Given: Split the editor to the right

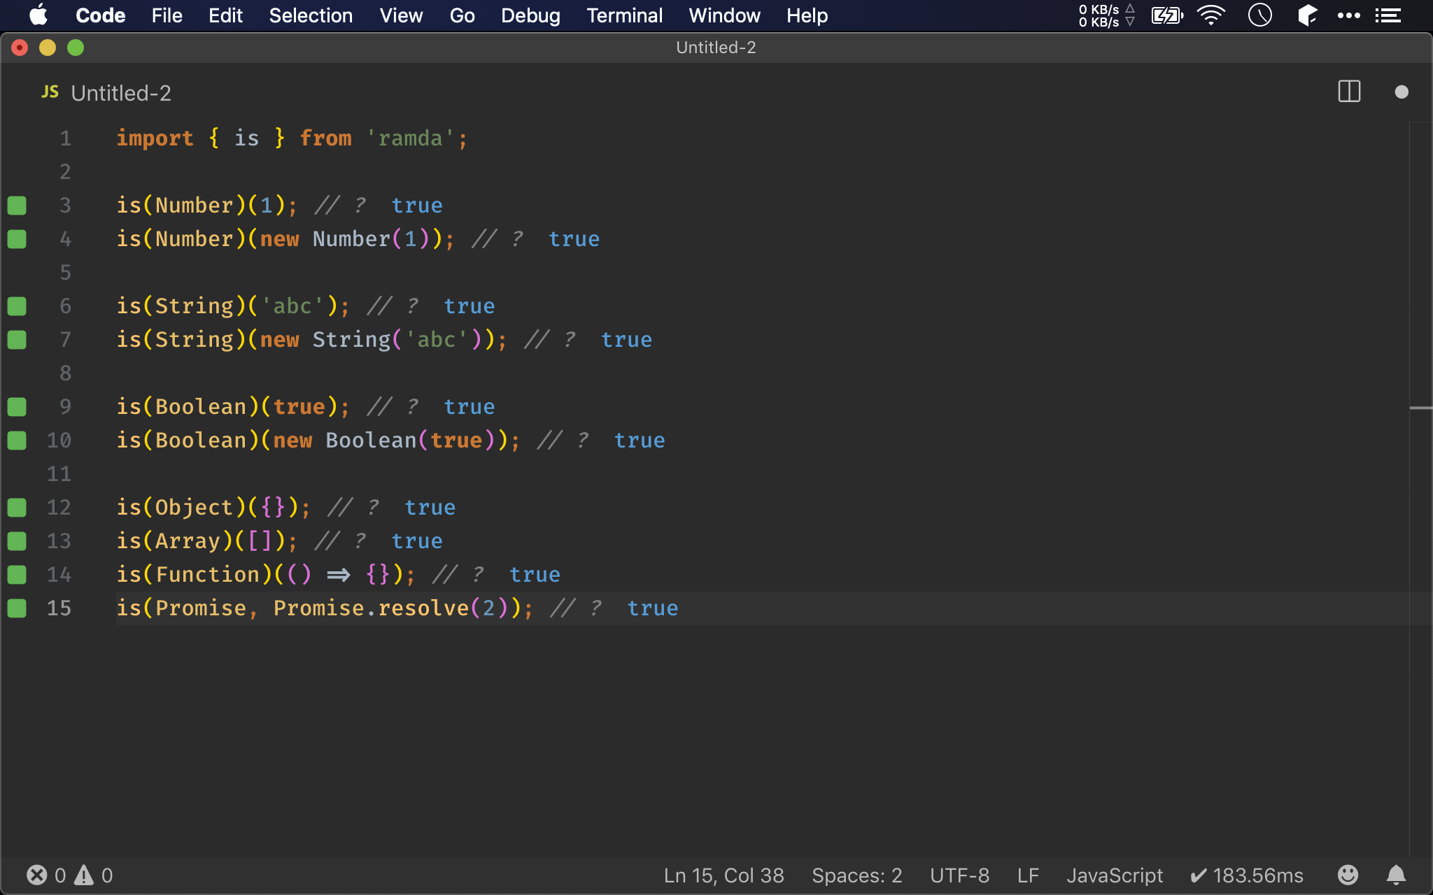Looking at the screenshot, I should pyautogui.click(x=1349, y=92).
